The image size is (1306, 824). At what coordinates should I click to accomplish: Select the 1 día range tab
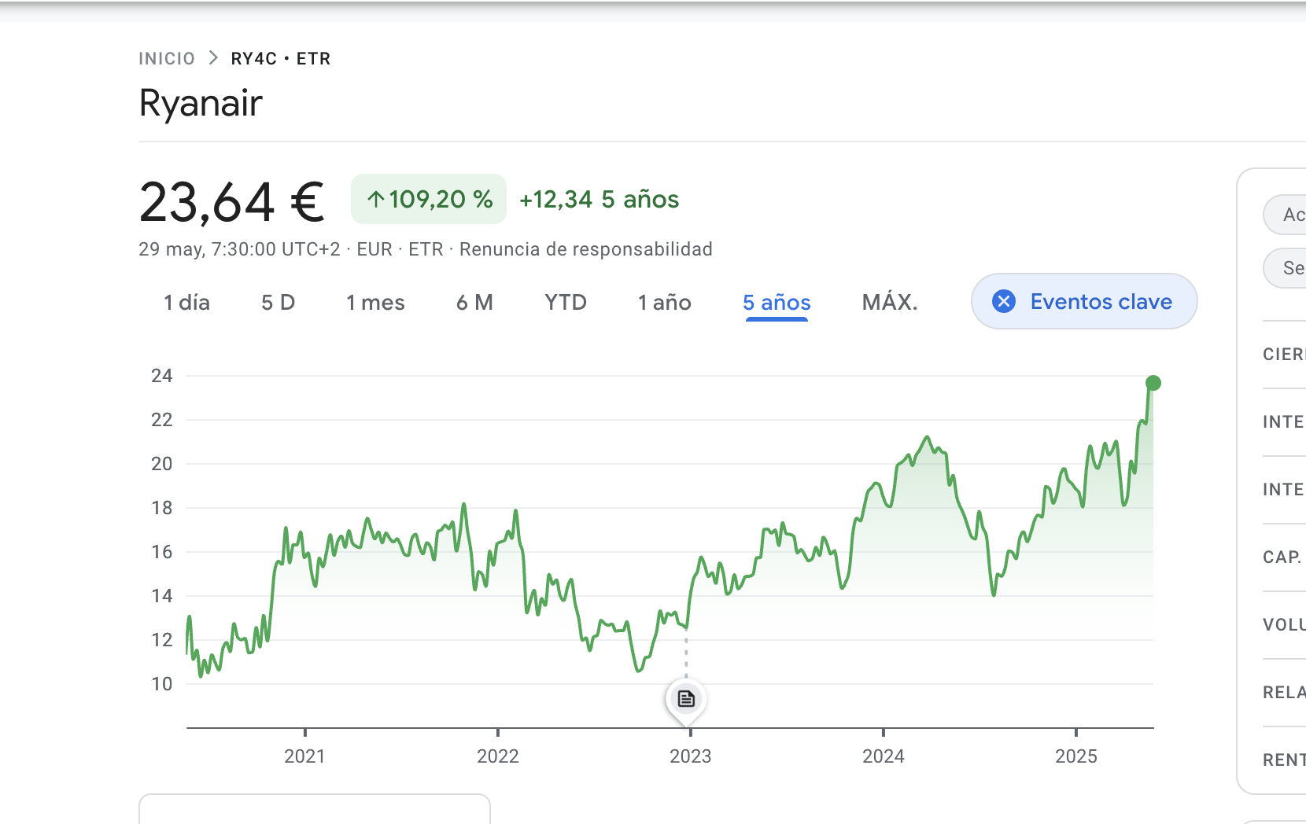pyautogui.click(x=186, y=303)
